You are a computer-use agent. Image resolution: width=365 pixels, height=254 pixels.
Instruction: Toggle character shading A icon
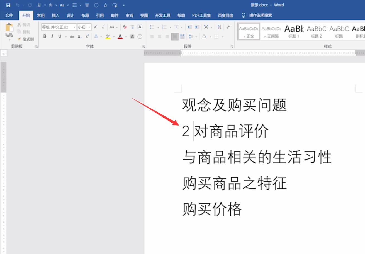click(x=132, y=36)
